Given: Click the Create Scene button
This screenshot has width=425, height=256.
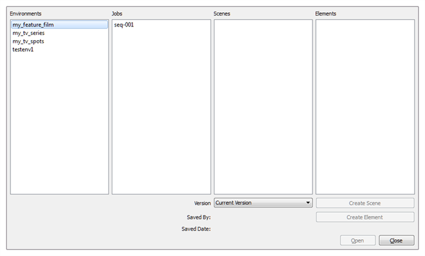Looking at the screenshot, I should (365, 203).
